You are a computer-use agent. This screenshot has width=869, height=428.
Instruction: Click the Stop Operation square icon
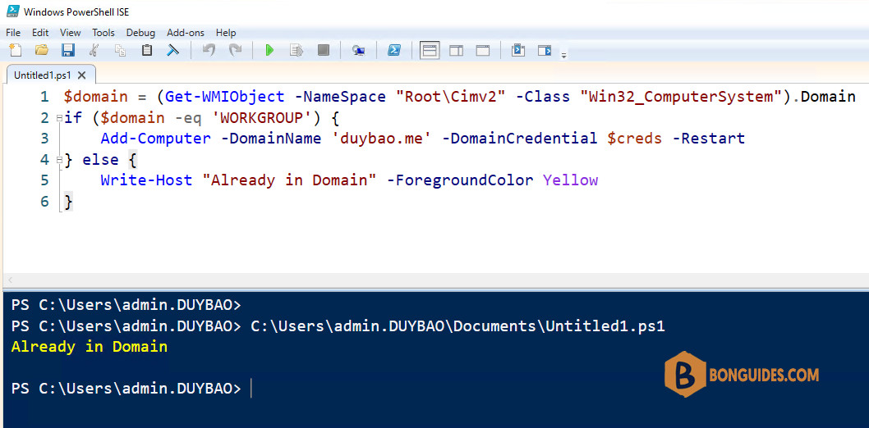click(x=323, y=50)
